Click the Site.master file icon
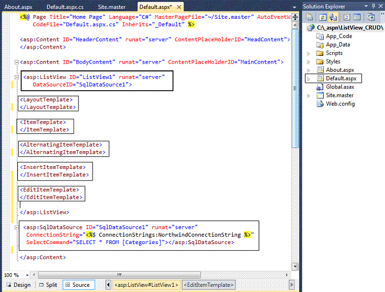 (320, 95)
